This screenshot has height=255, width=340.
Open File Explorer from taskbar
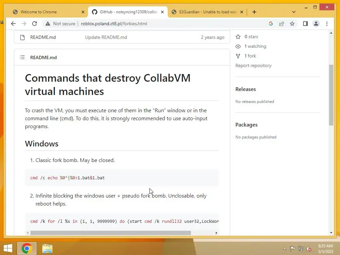(x=47, y=248)
